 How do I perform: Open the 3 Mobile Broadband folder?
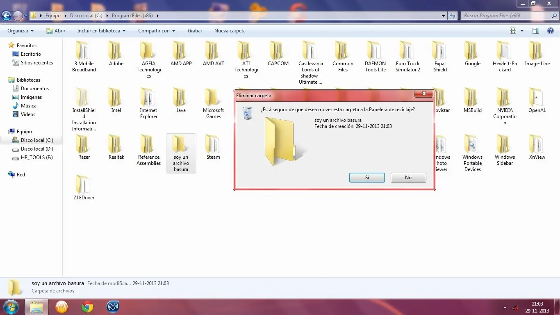tap(84, 57)
